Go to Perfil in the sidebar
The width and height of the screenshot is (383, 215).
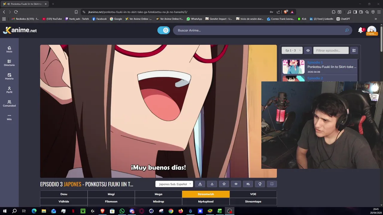(9, 90)
